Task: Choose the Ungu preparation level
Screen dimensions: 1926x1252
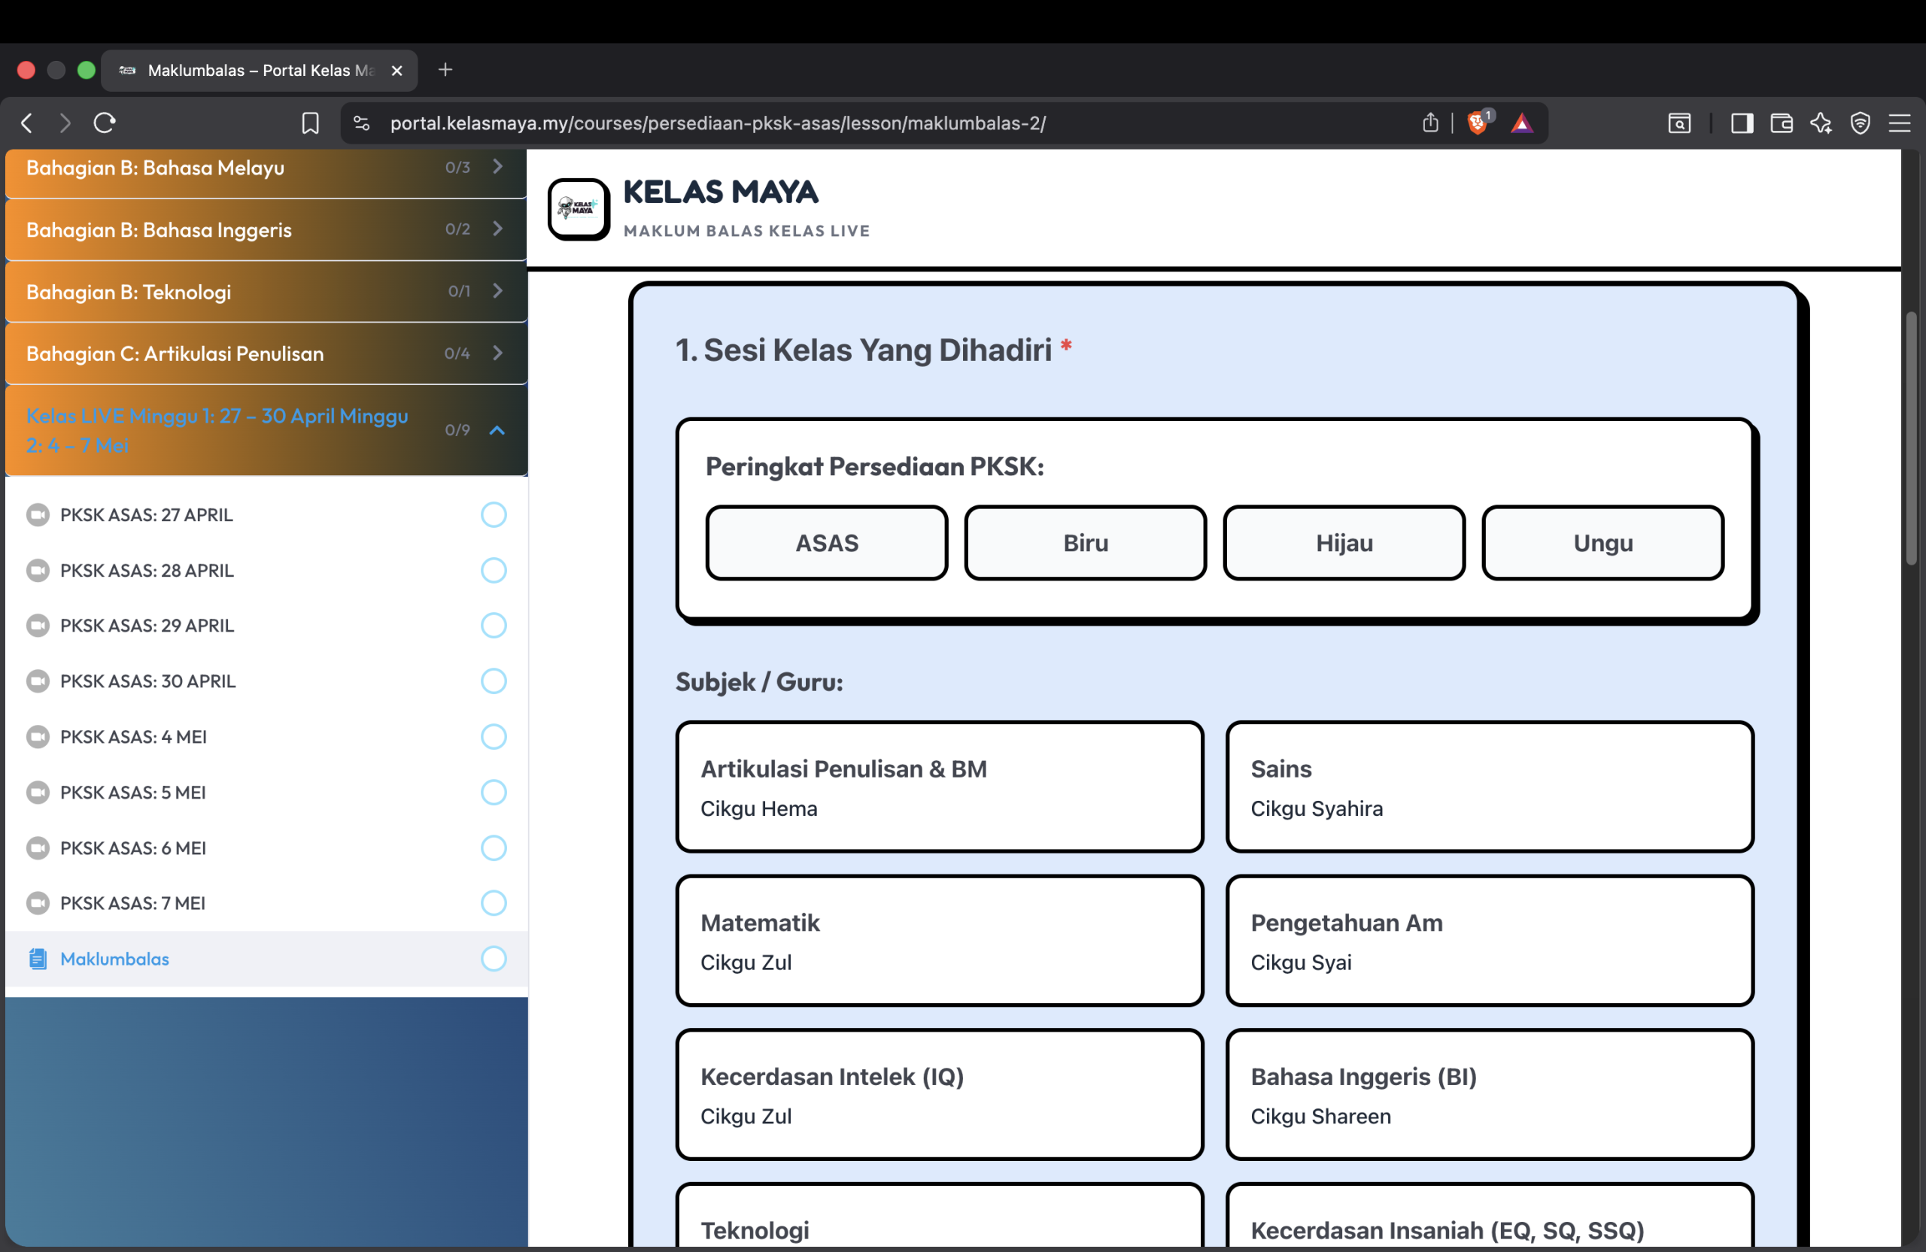Action: (x=1603, y=543)
